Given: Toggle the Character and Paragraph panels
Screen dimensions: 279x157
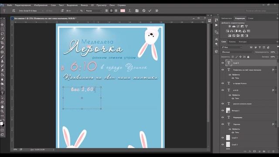Looking at the screenshot, I should (137, 10).
